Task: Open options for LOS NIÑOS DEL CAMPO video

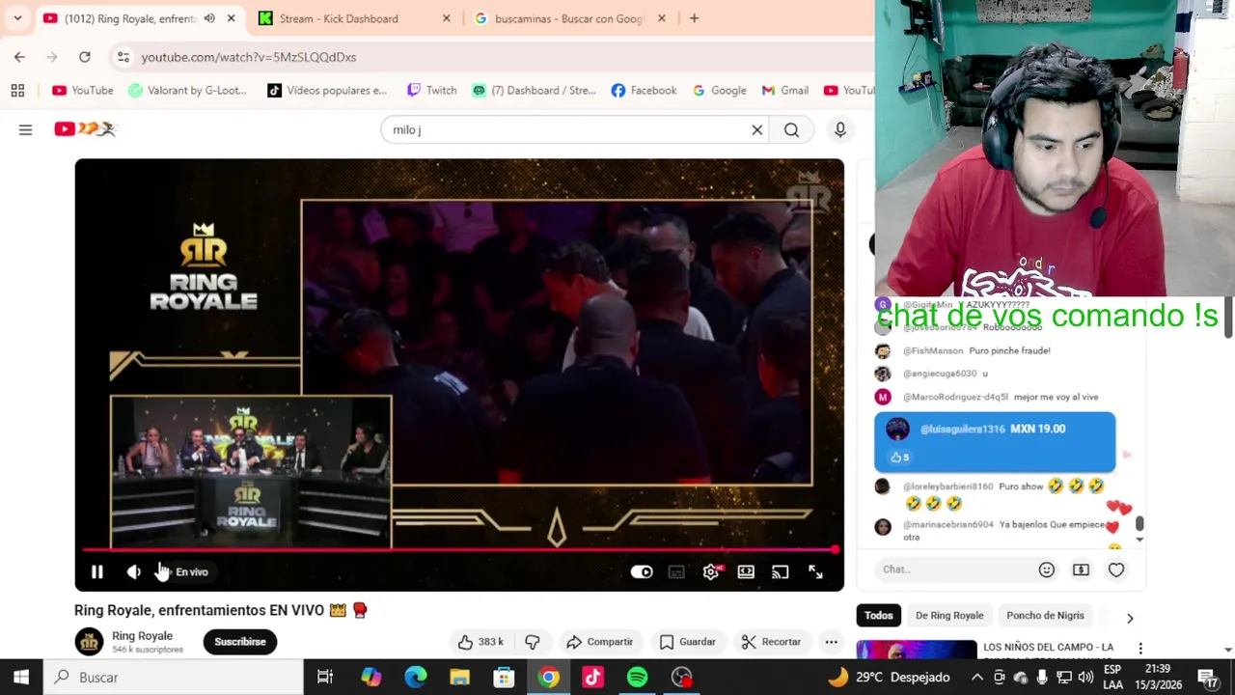Action: point(1140,649)
